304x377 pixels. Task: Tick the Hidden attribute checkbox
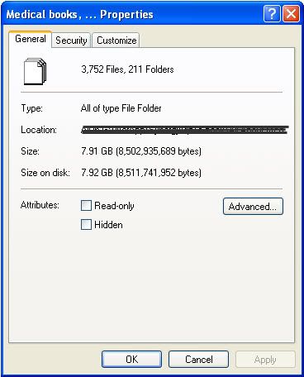click(86, 224)
